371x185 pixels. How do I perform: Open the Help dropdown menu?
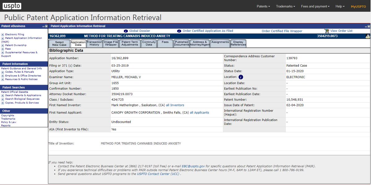point(340,6)
